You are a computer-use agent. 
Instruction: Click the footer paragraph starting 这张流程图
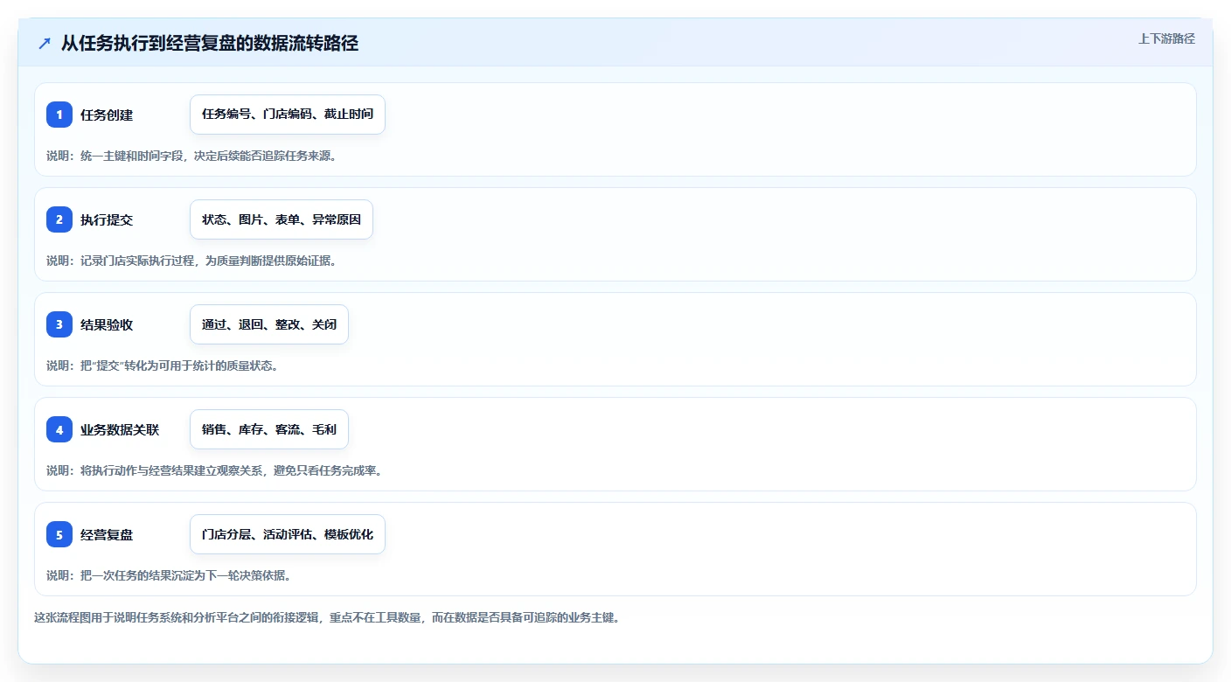coord(327,617)
